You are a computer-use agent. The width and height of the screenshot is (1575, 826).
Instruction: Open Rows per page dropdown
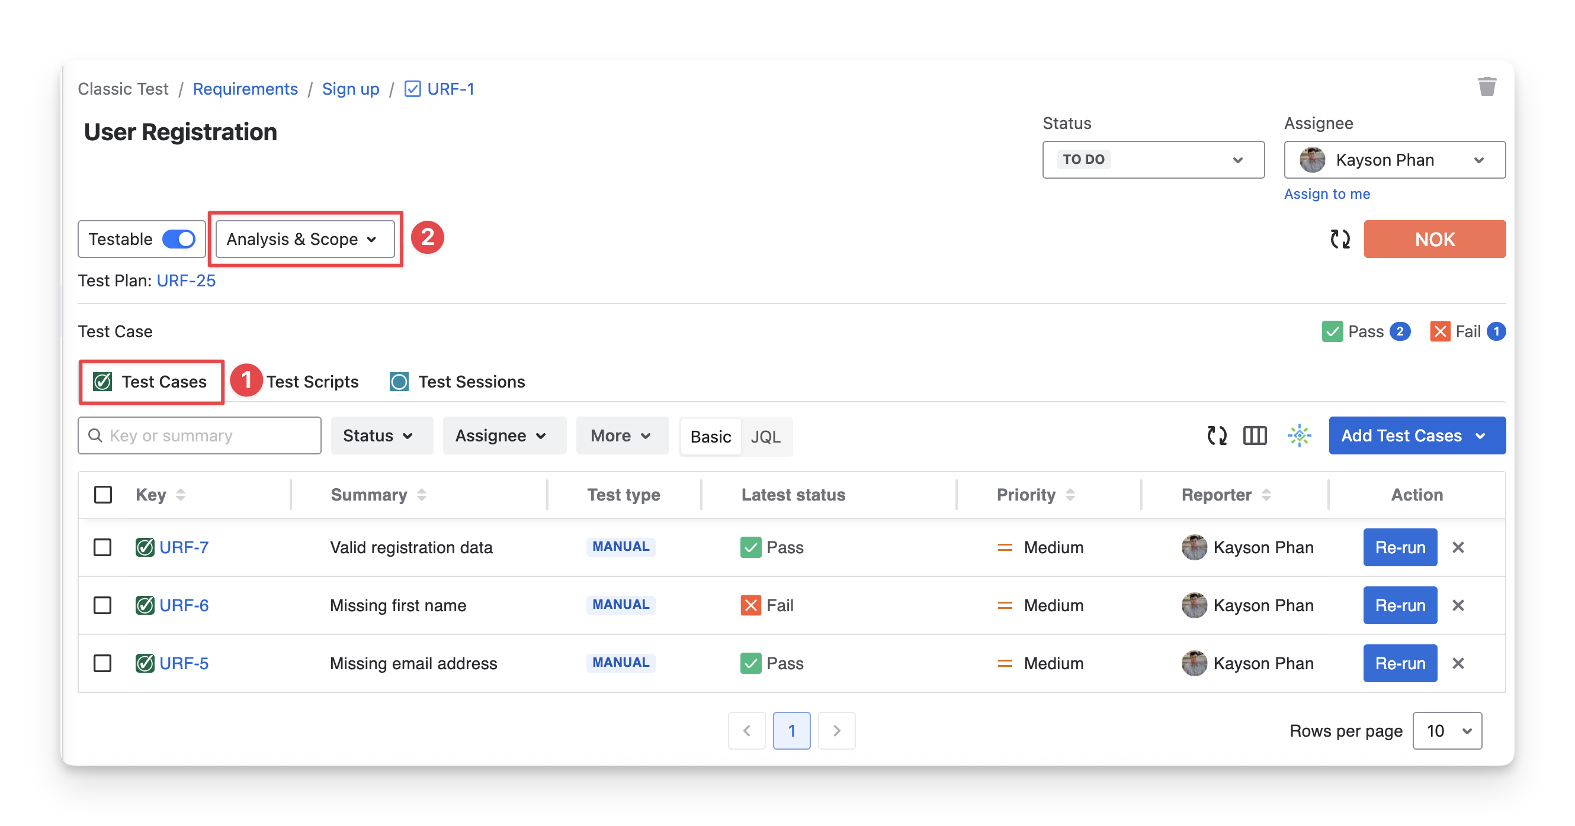point(1446,731)
